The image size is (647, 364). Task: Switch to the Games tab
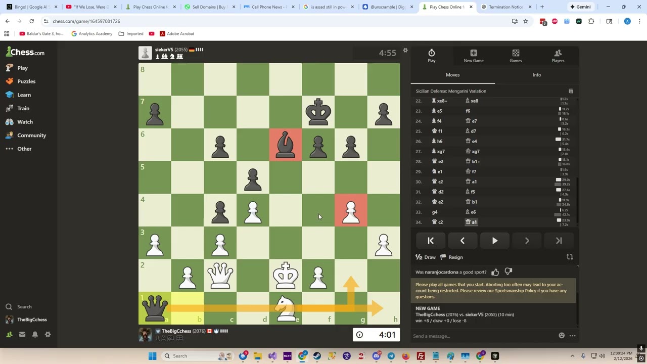tap(516, 56)
